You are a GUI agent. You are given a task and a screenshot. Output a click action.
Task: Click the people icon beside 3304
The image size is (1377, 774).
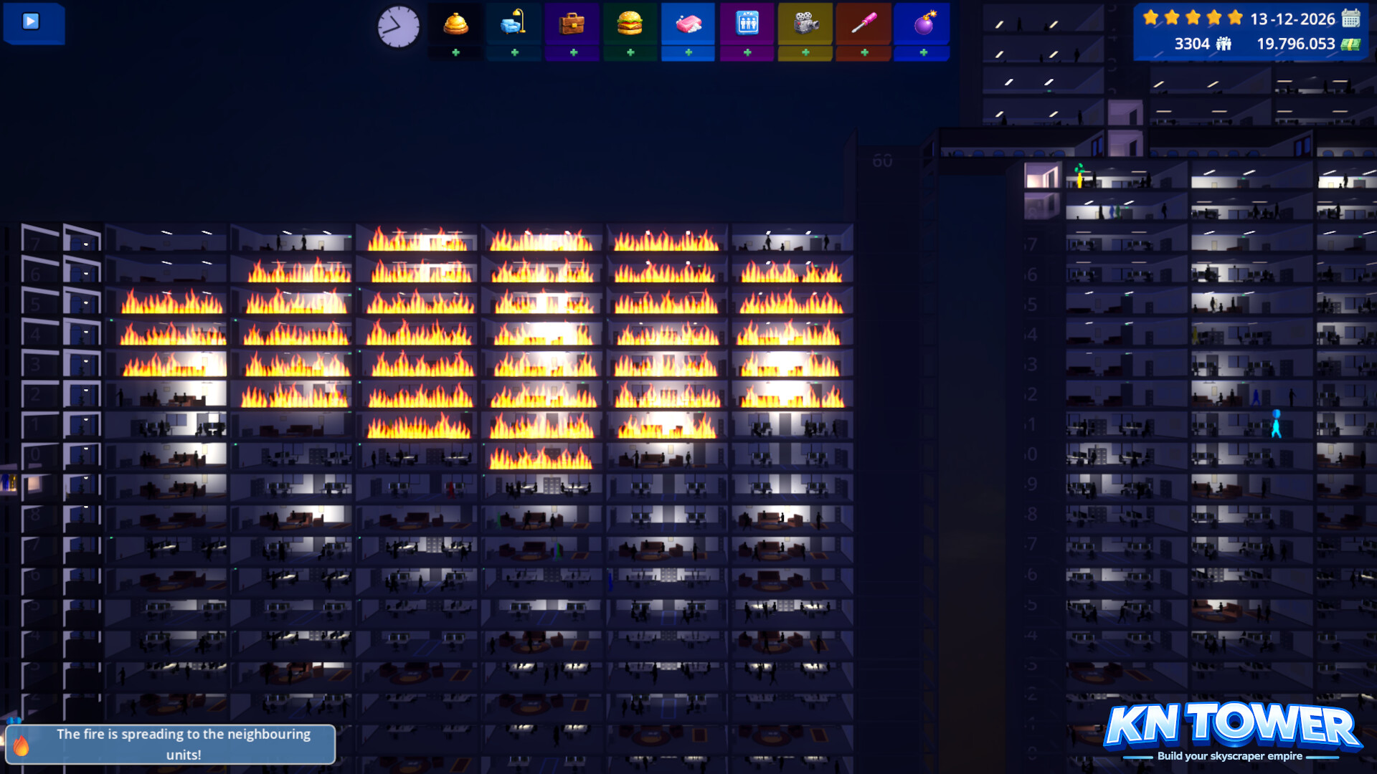pyautogui.click(x=1224, y=44)
